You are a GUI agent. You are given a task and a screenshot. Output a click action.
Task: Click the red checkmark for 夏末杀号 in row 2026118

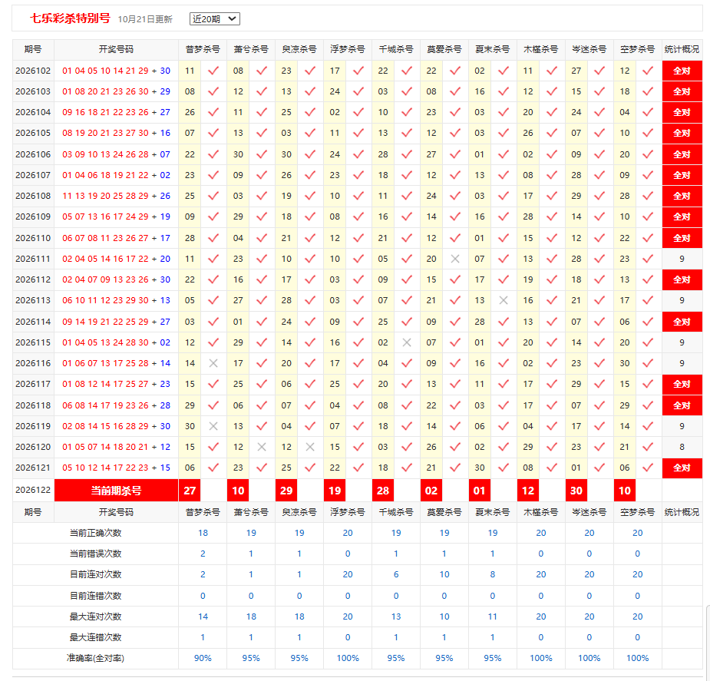504,405
